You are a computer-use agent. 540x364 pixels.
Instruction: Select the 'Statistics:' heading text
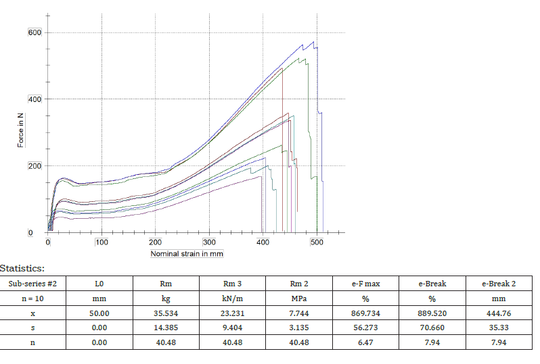click(23, 269)
